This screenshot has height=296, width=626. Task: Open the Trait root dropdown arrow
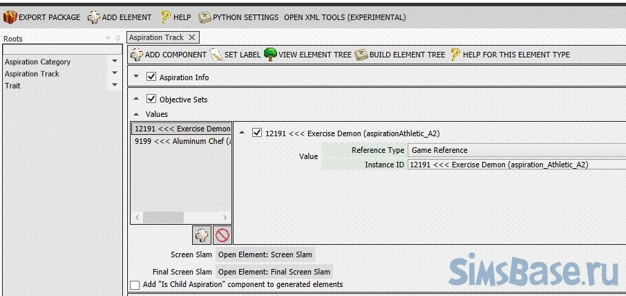point(115,86)
